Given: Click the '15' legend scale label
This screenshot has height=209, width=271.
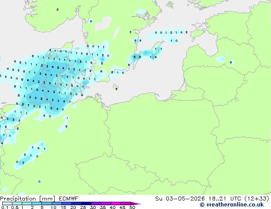Looking at the screenshot, I should click(x=63, y=207).
